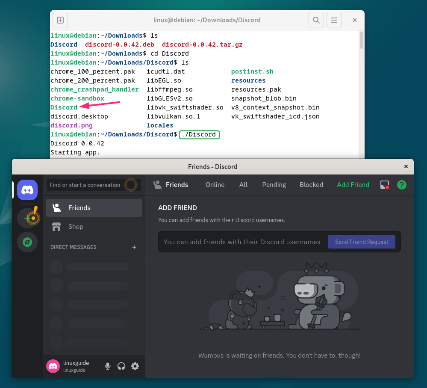
Task: Click the green Add Friend button
Action: tap(353, 185)
